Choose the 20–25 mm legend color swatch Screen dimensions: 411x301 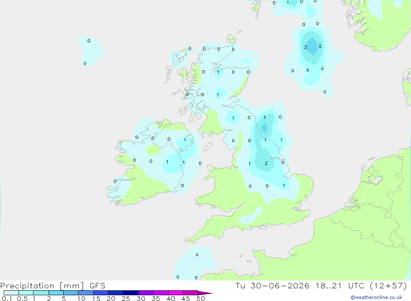pos(116,293)
